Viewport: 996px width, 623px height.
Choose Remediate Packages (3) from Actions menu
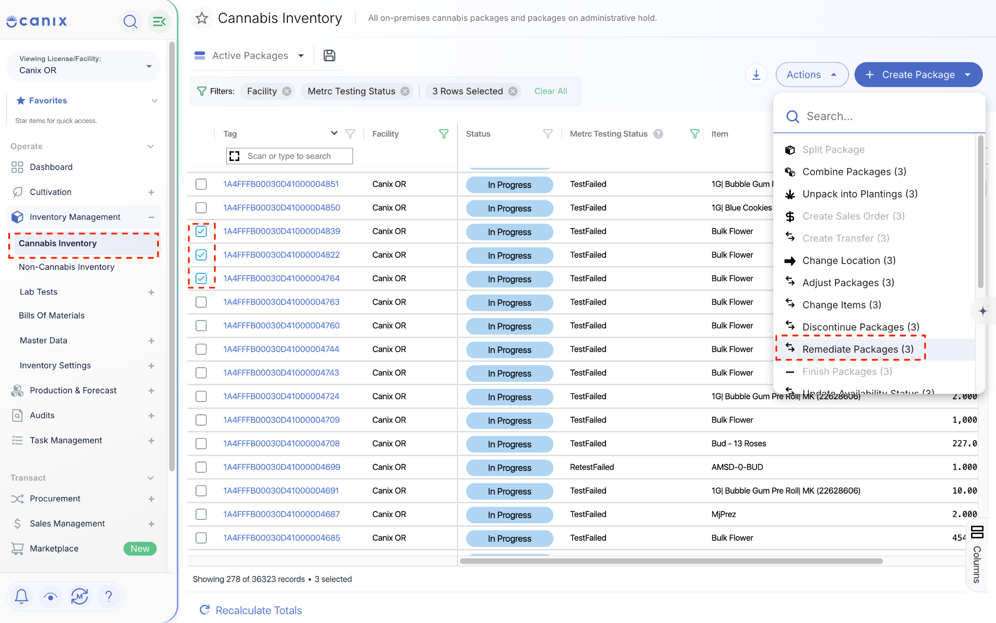pos(858,349)
